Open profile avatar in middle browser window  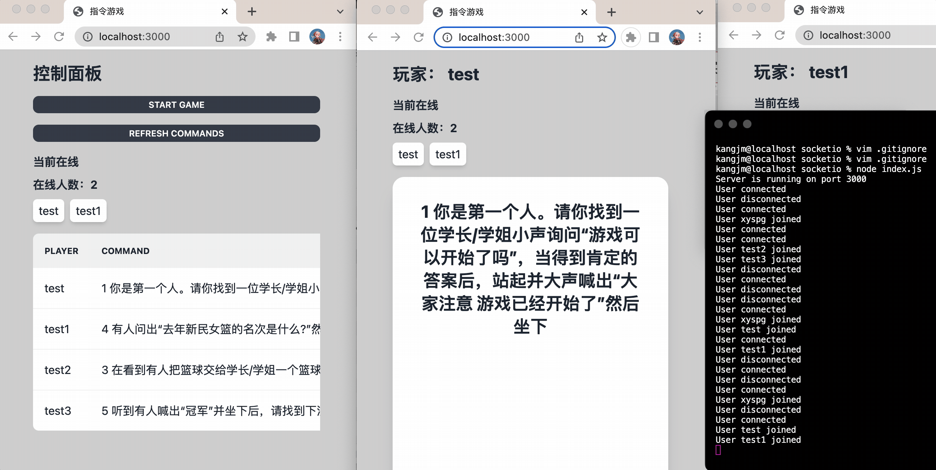click(677, 37)
